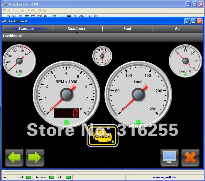Click the red digital RPM readout

click(x=66, y=113)
